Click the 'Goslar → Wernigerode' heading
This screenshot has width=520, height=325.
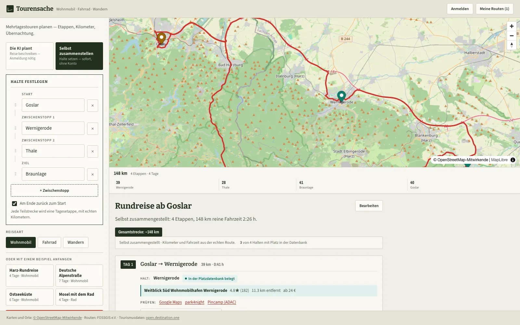coord(169,264)
